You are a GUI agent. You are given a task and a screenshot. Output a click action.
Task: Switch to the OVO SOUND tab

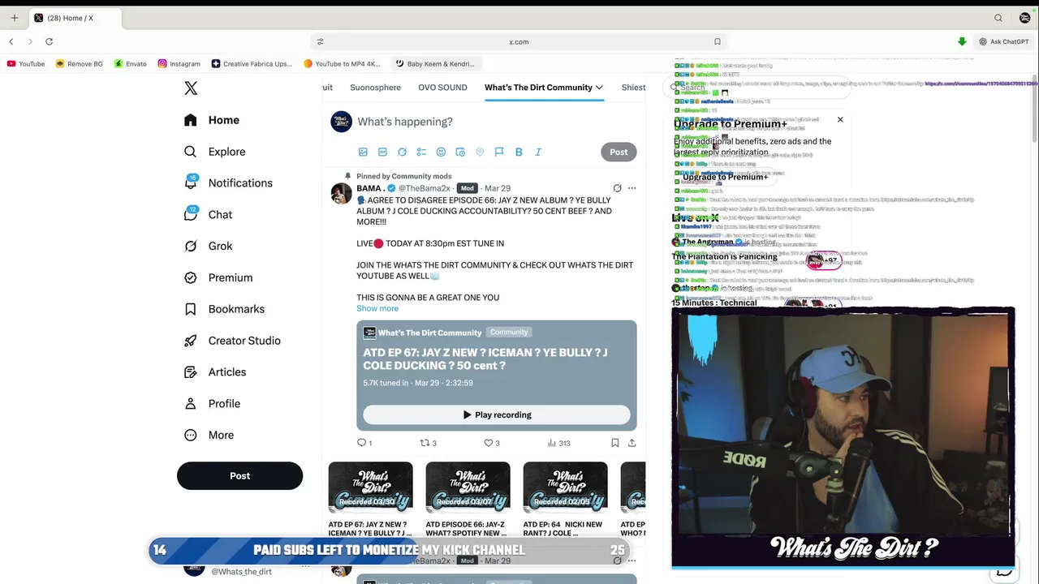[442, 88]
